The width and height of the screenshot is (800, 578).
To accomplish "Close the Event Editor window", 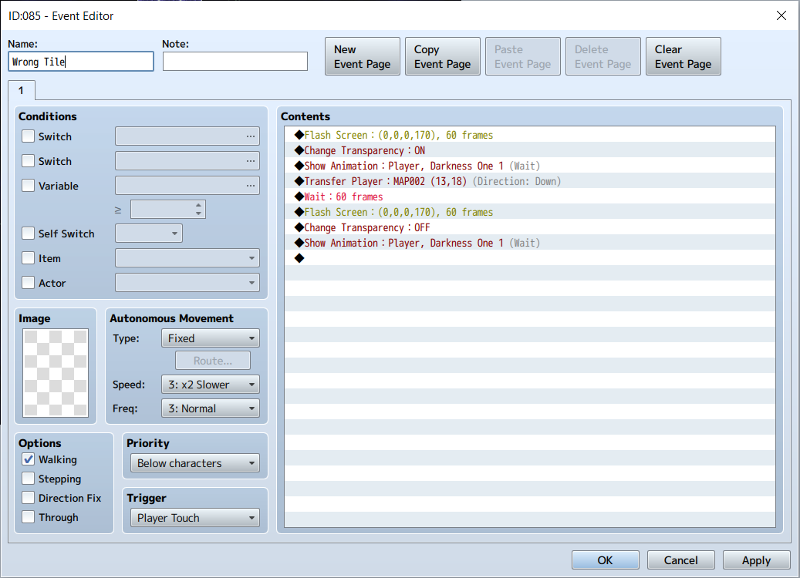I will click(781, 16).
